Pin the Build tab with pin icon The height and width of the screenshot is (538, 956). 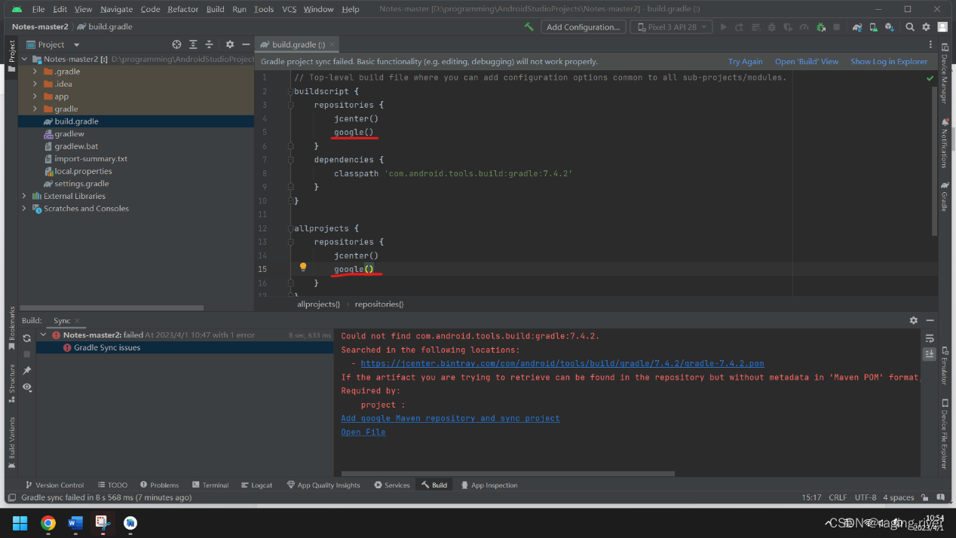pyautogui.click(x=27, y=371)
